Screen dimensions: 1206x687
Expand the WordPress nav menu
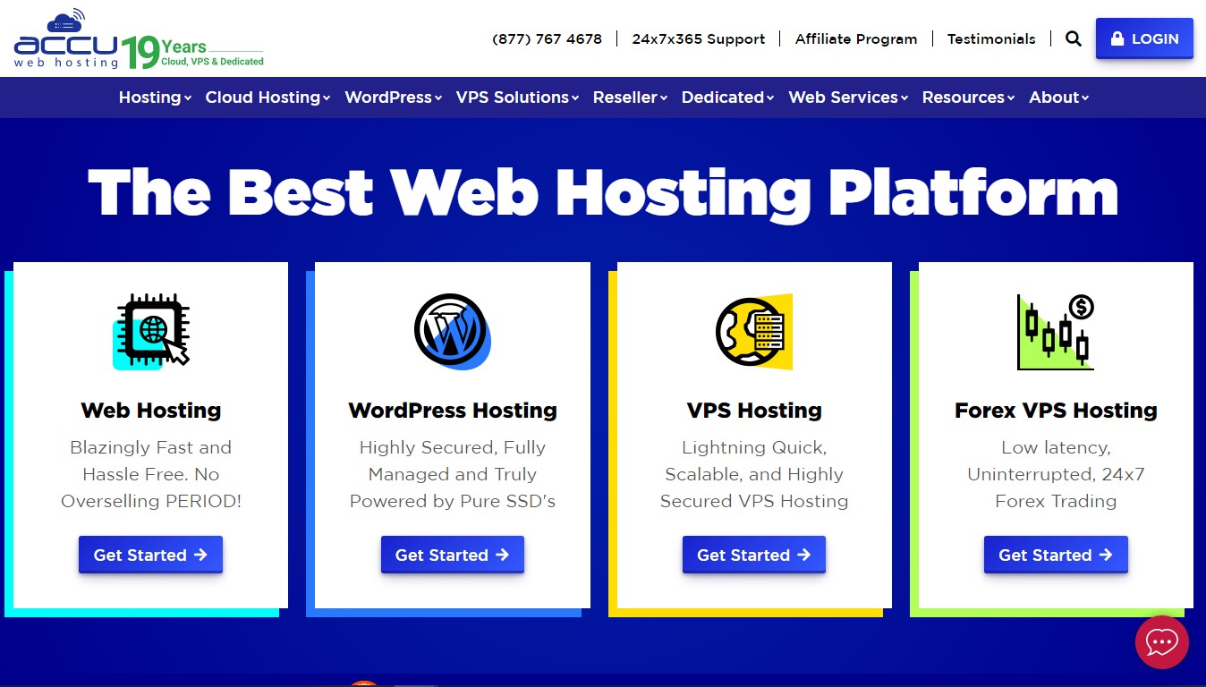click(394, 98)
